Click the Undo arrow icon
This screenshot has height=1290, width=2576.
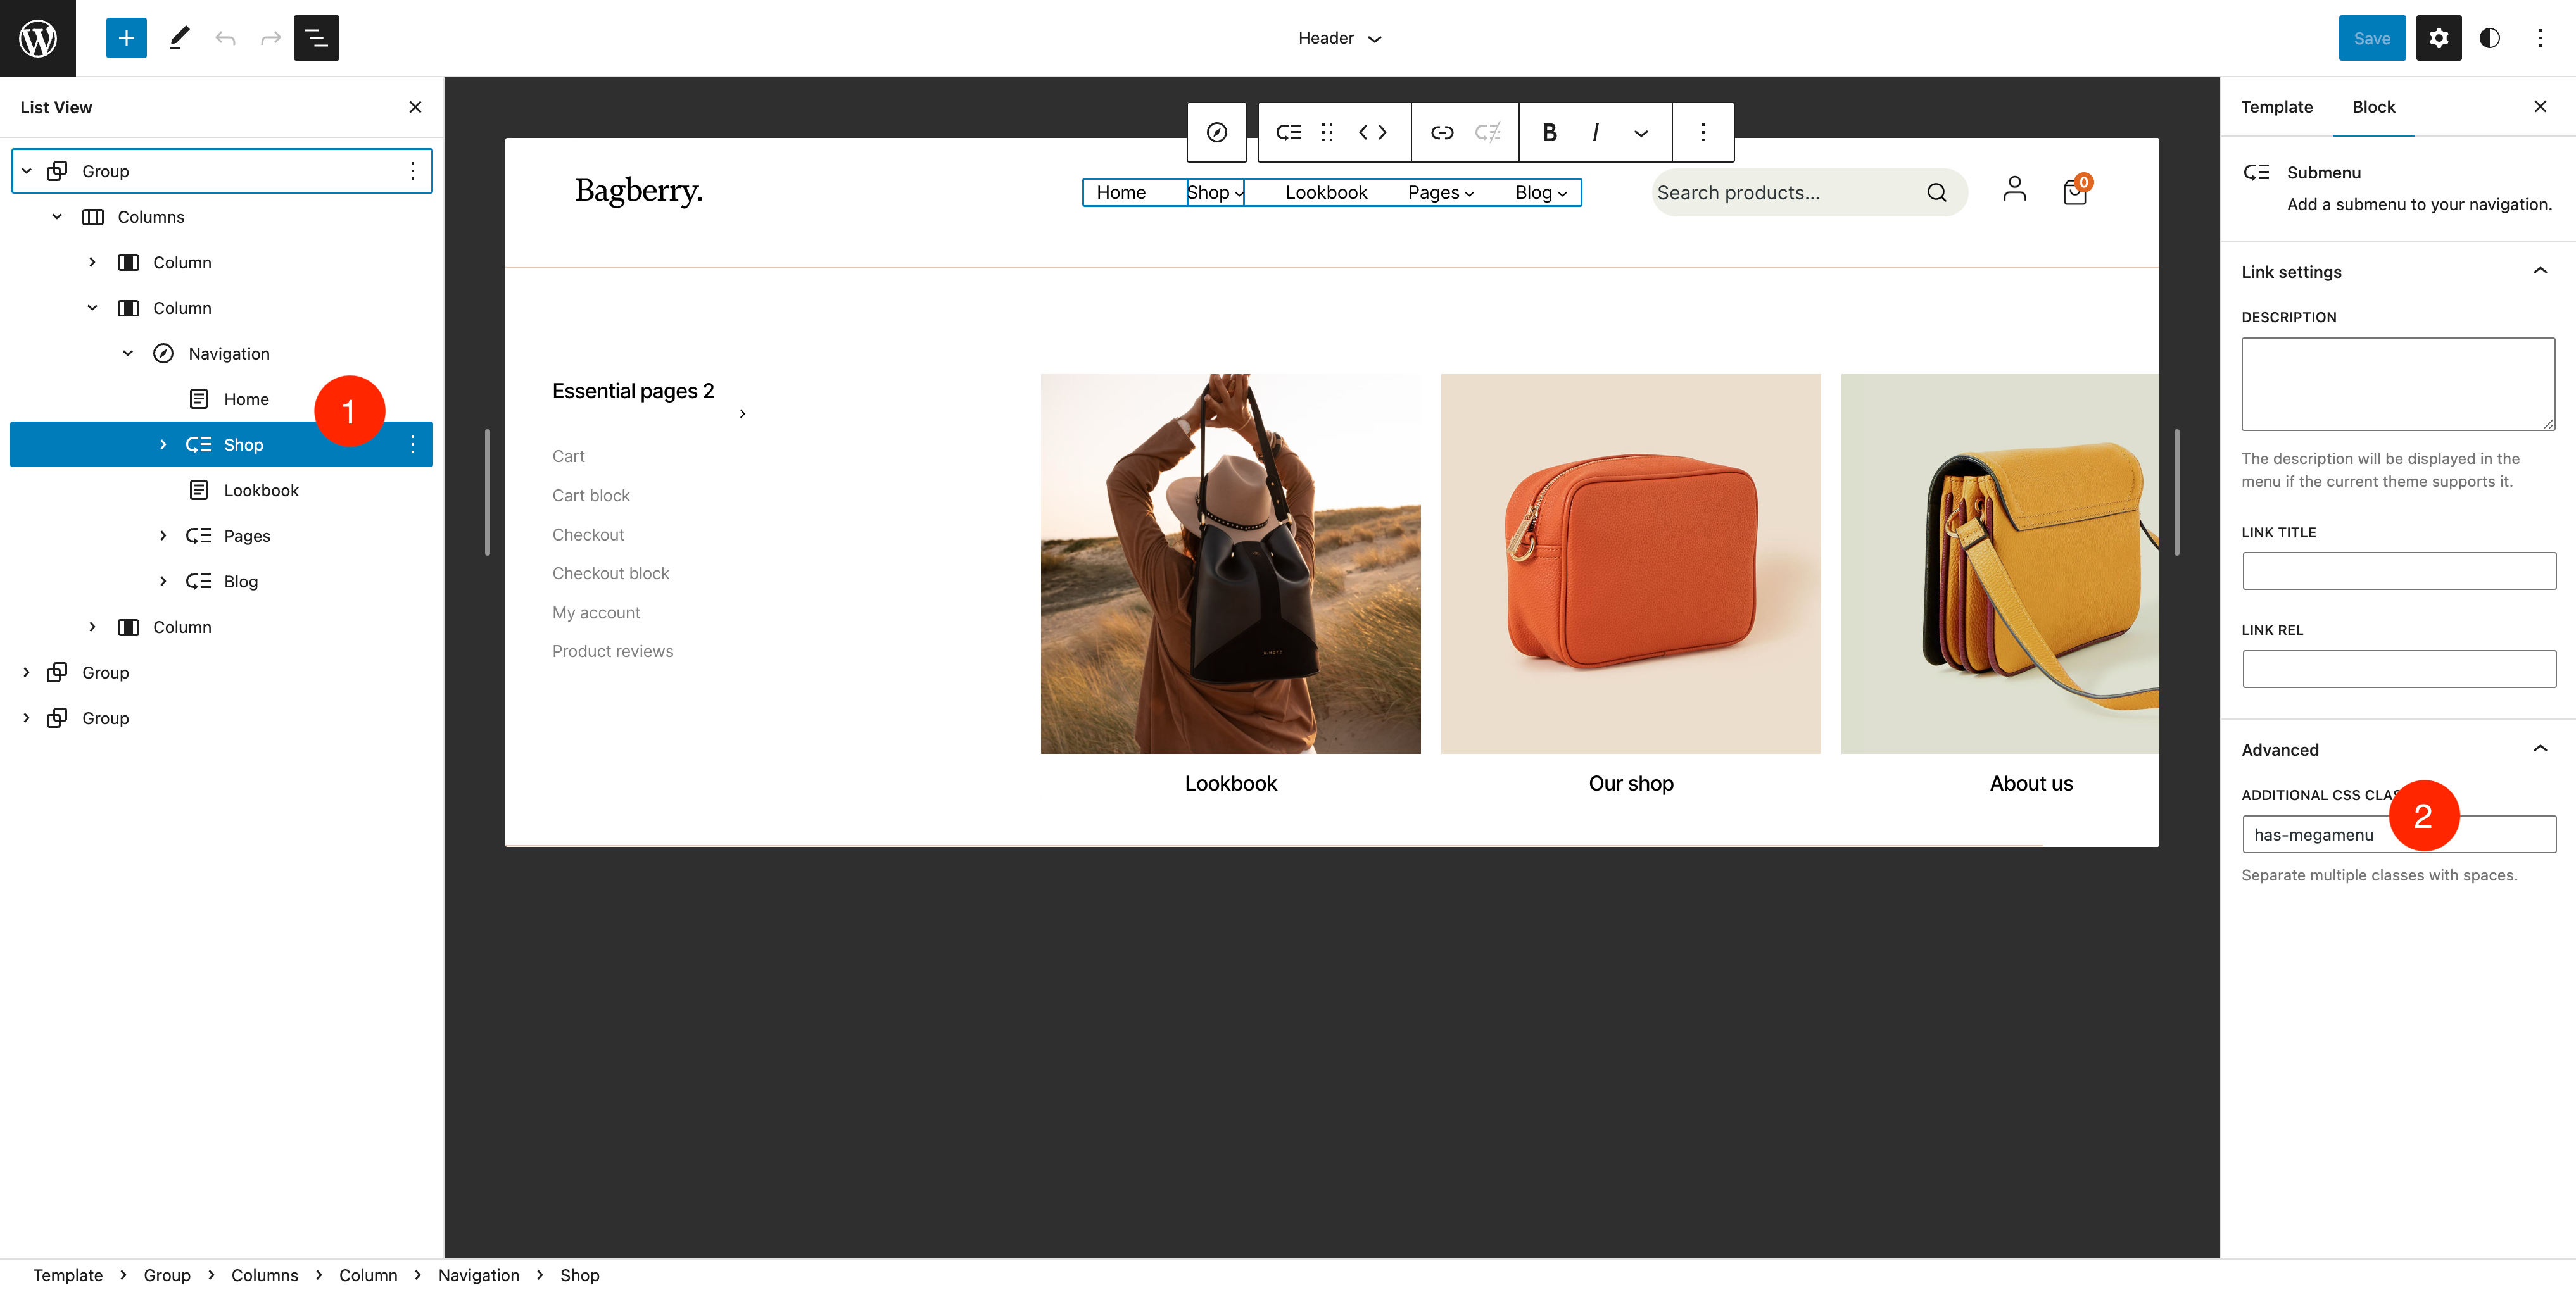click(225, 38)
